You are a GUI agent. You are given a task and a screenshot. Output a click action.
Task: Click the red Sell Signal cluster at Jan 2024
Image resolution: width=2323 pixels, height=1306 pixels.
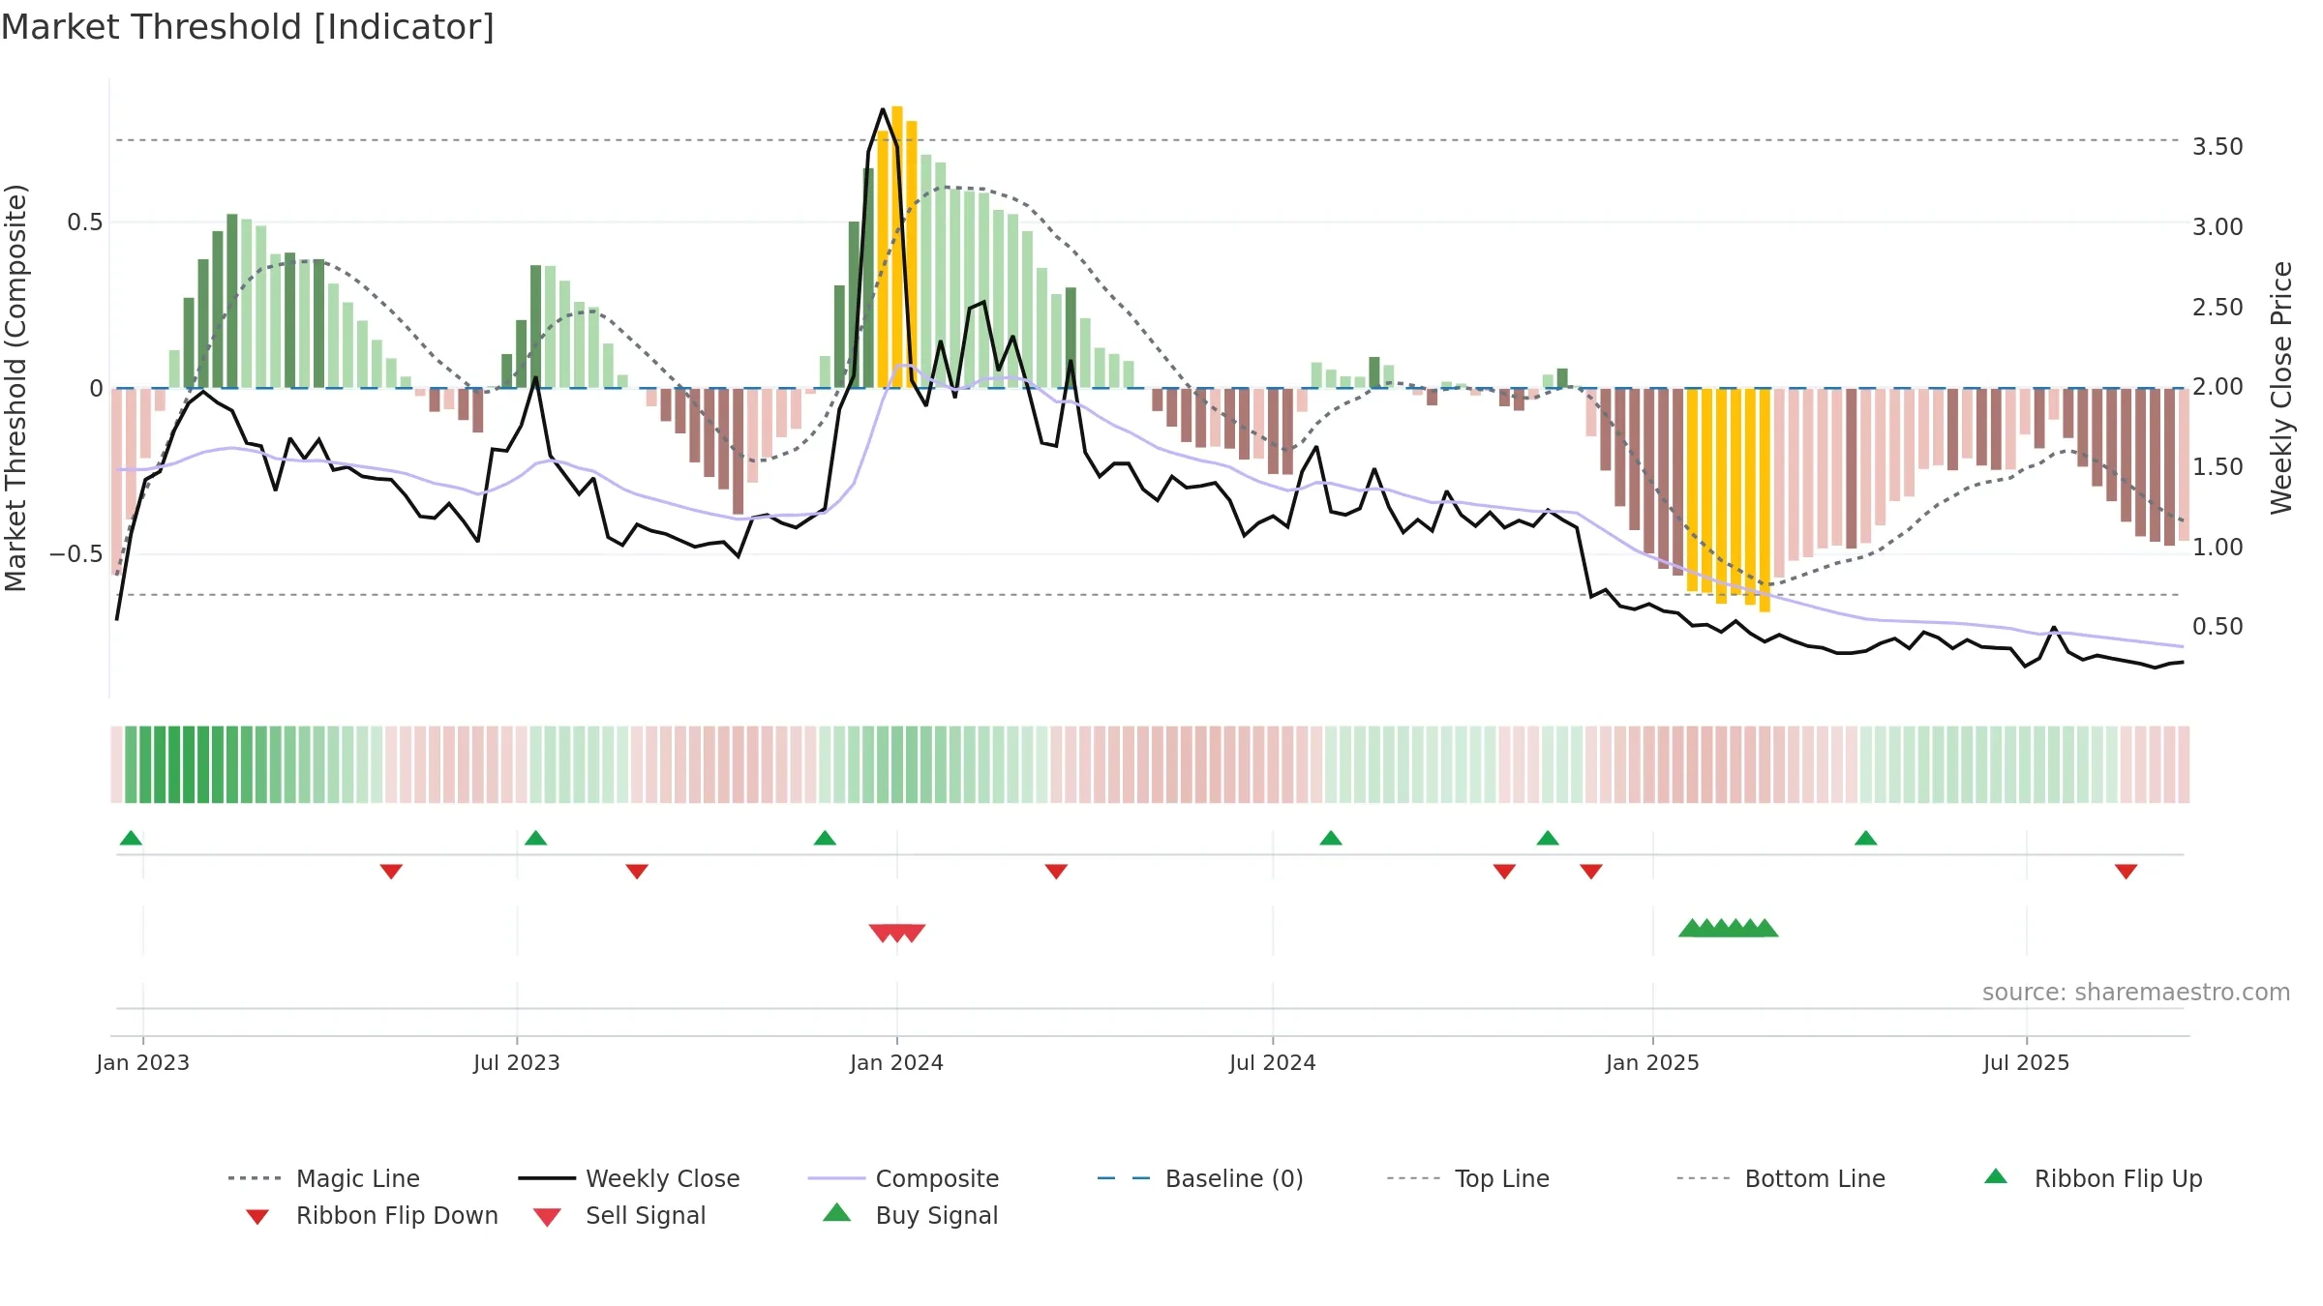coord(897,933)
